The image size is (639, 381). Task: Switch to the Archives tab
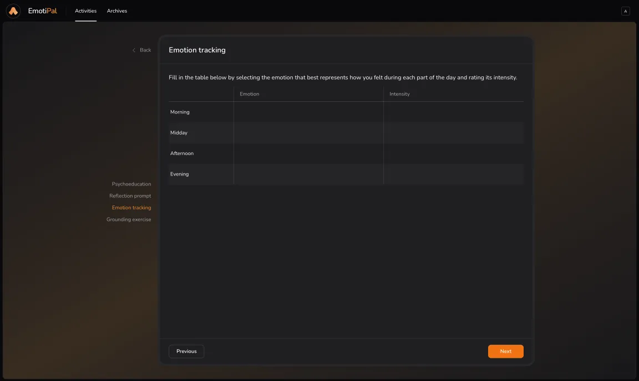point(117,11)
